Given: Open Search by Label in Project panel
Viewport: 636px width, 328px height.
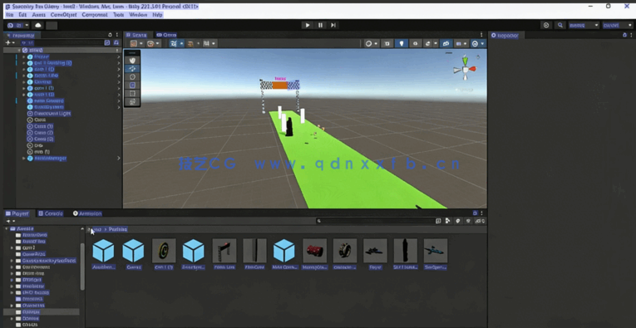Looking at the screenshot, I should pos(458,221).
